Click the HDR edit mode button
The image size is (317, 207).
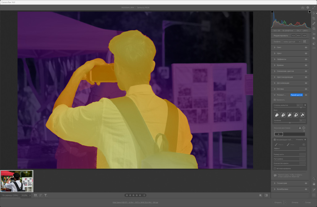pyautogui.click(x=304, y=36)
